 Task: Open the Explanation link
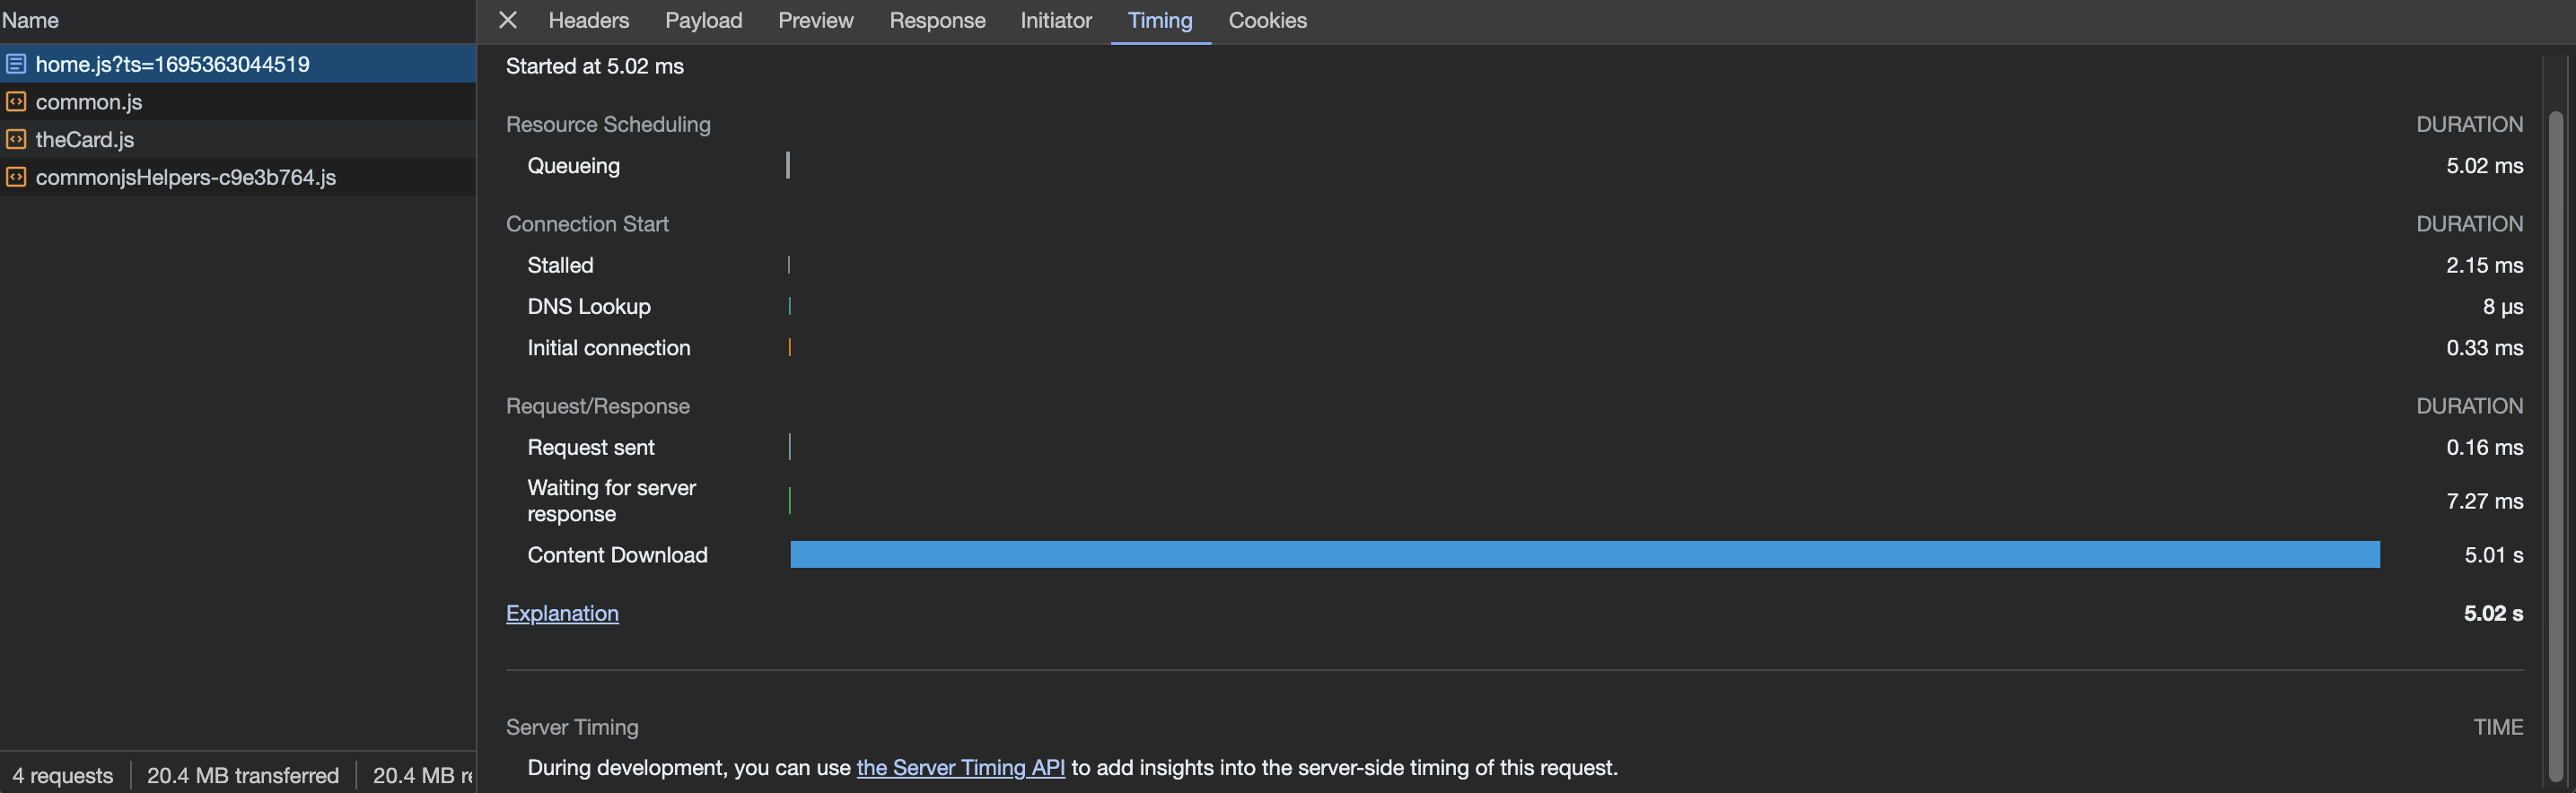pyautogui.click(x=562, y=613)
